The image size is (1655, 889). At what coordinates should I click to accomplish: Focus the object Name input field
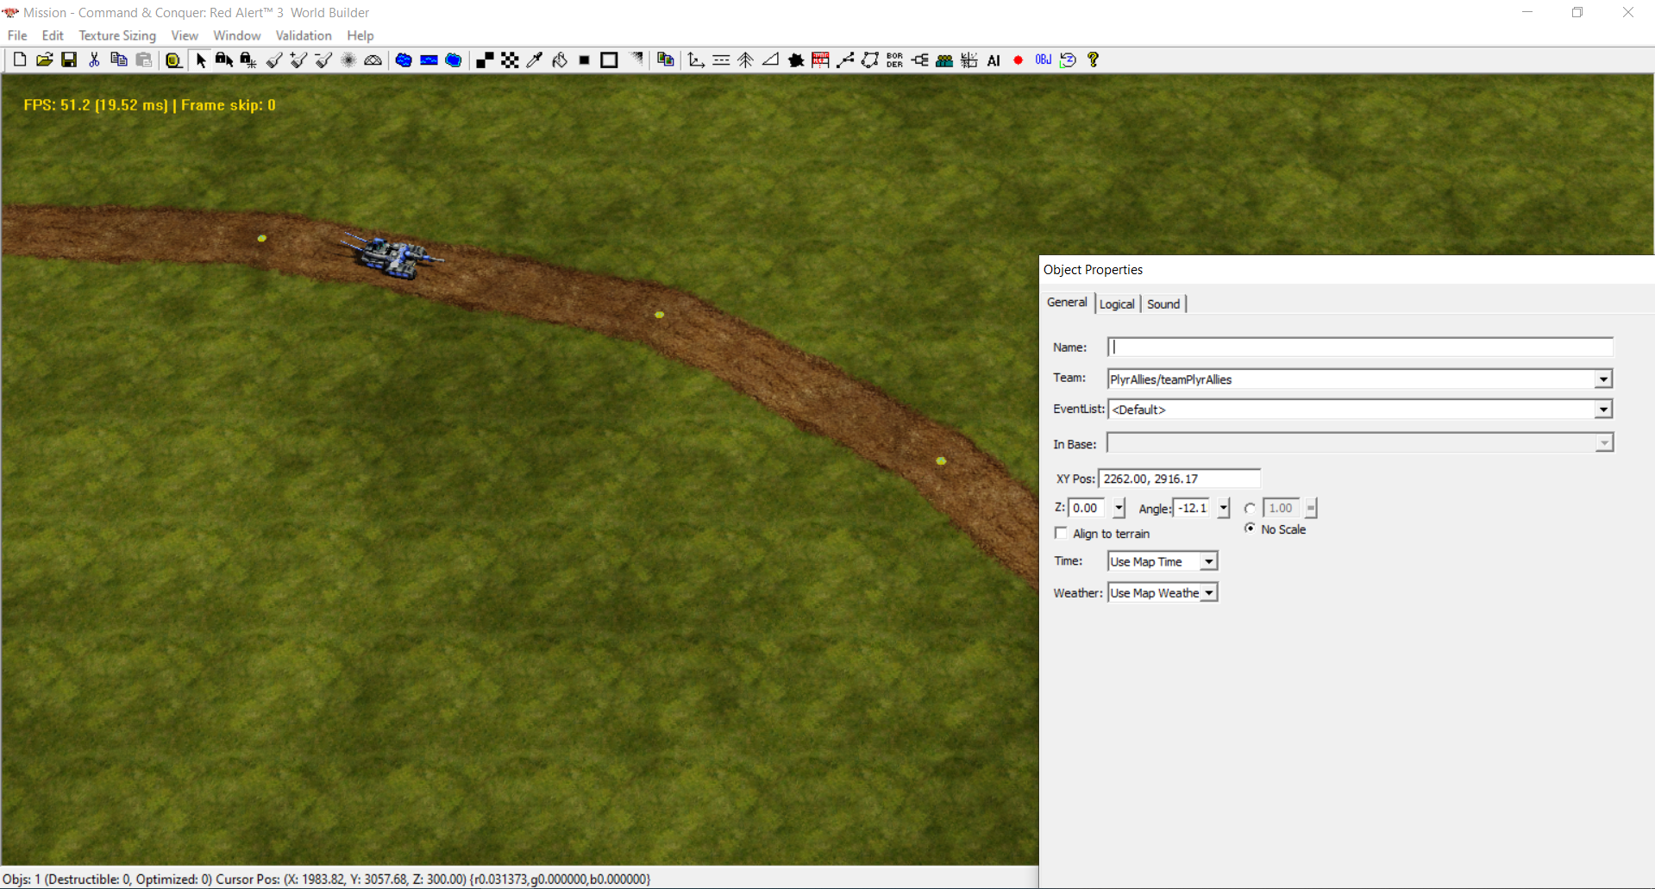(1360, 347)
